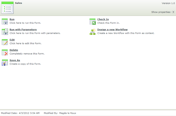Image resolution: width=176 pixels, height=116 pixels.
Task: Click the Edit form pencil icon
Action: [x=5, y=42]
